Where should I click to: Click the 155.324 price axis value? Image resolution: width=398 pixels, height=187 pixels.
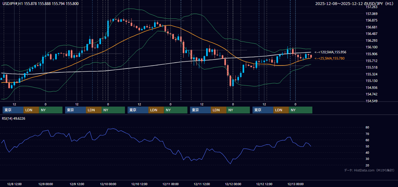coord(371,74)
